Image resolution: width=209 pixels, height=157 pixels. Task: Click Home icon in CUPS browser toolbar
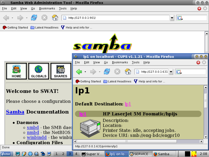pyautogui.click(x=128, y=72)
